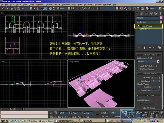Open the Character menu
164x123 pixels.
(49, 5)
